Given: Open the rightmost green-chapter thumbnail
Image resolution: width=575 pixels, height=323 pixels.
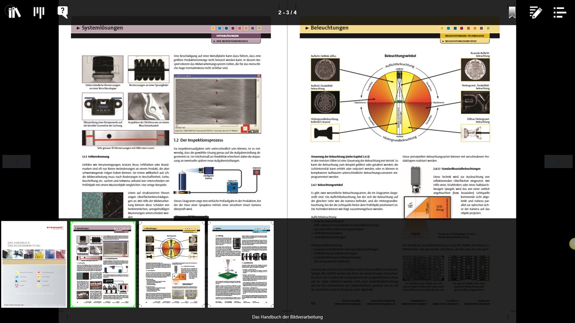Looking at the screenshot, I should click(240, 264).
